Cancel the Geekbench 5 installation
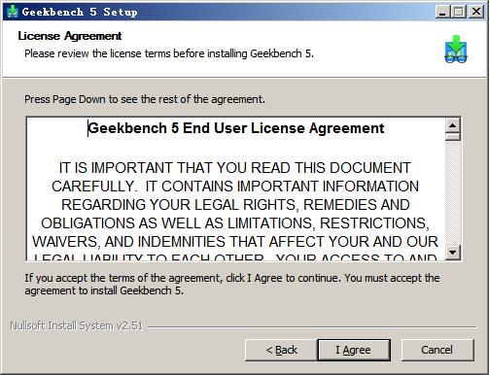This screenshot has width=489, height=375. [x=437, y=350]
